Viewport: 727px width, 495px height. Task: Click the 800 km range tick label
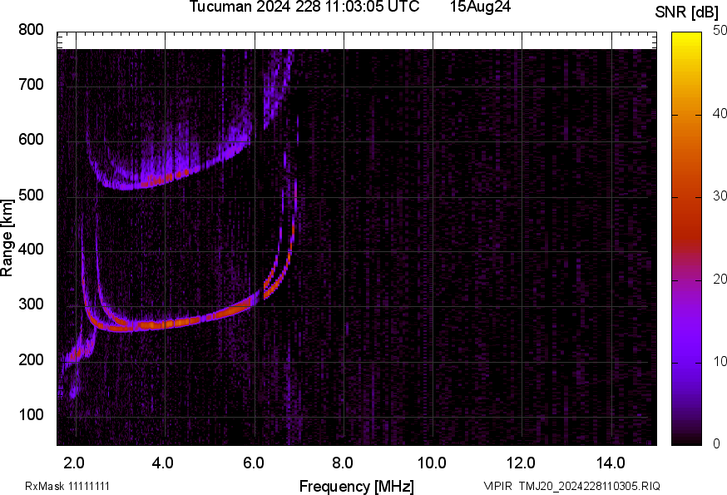31,30
